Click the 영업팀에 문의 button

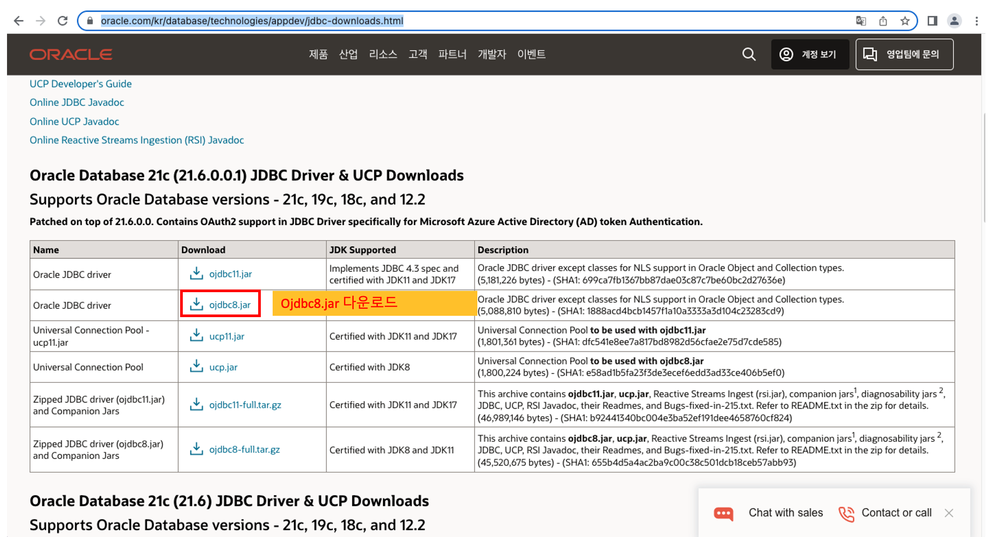[904, 54]
